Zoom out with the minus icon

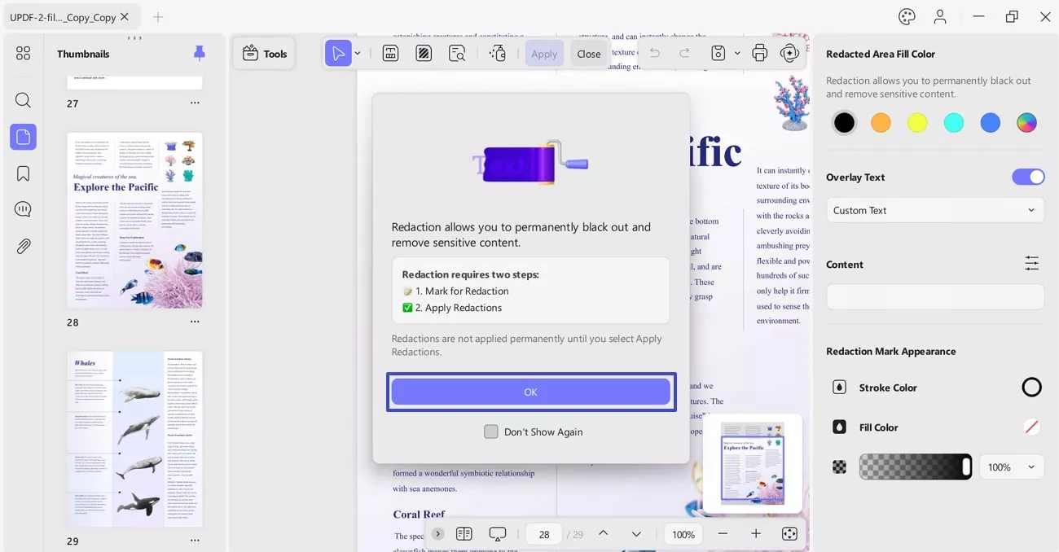pyautogui.click(x=723, y=534)
